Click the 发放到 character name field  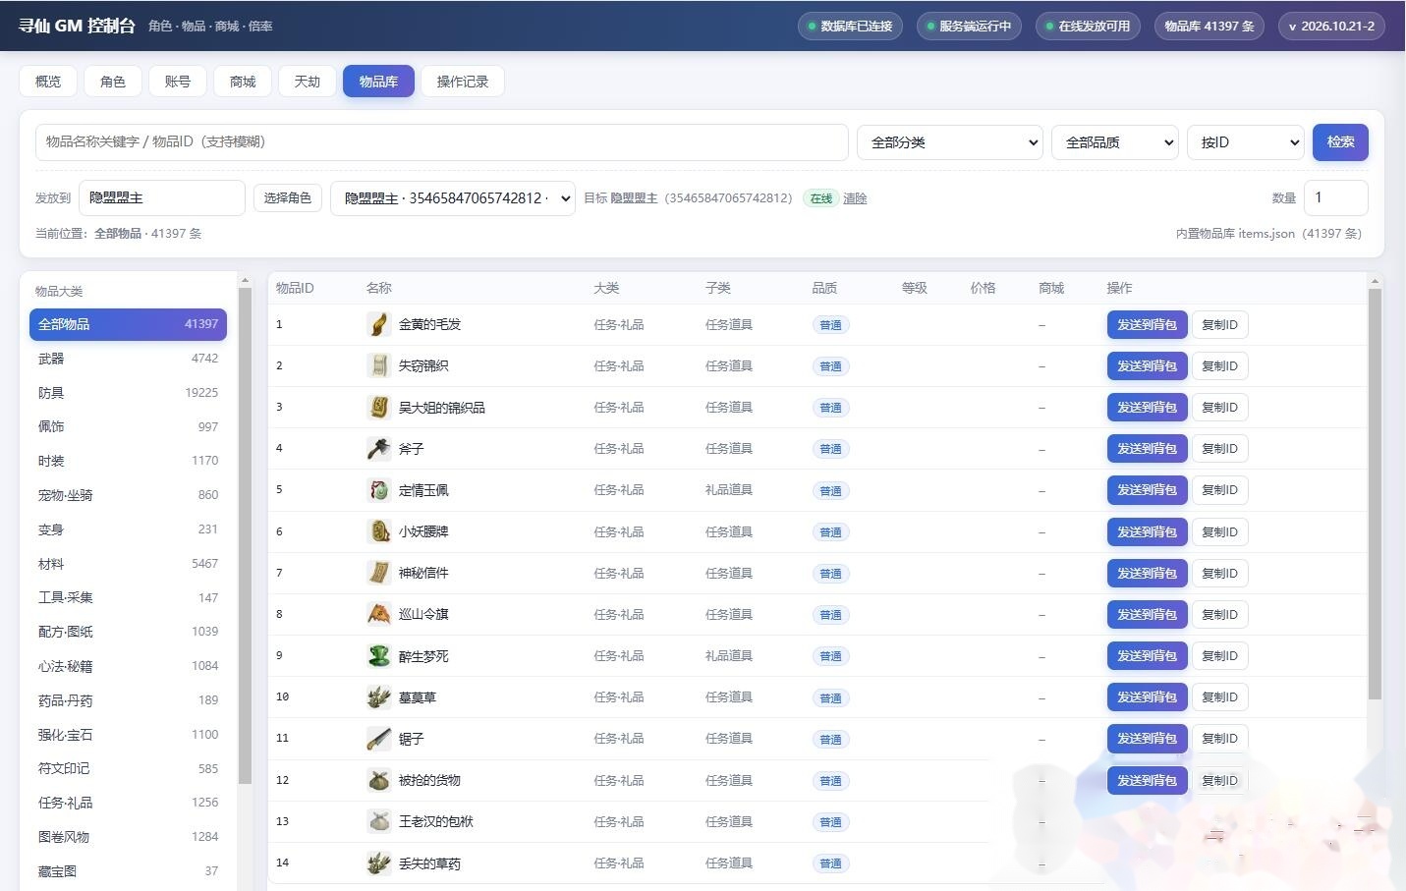click(162, 197)
